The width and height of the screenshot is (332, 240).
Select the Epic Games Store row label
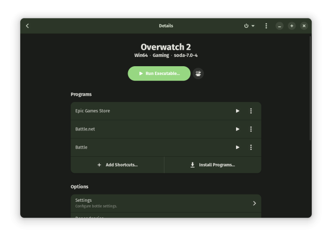(92, 111)
